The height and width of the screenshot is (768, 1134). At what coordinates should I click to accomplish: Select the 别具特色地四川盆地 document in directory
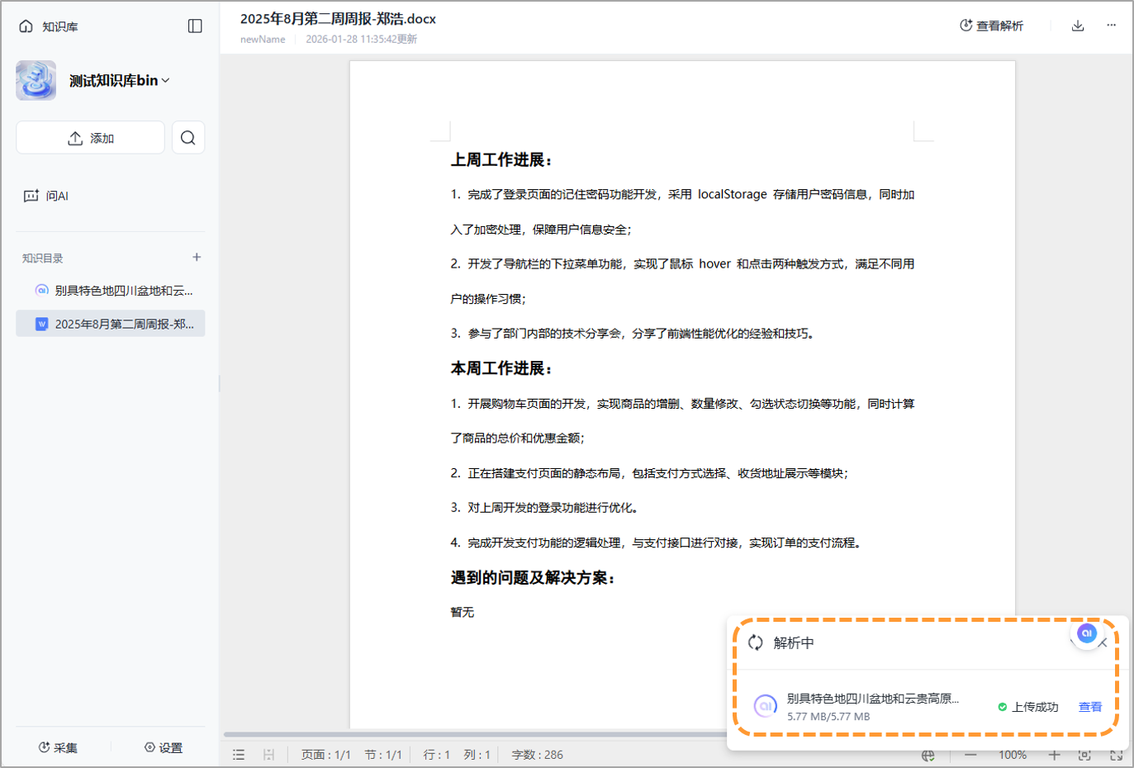pos(110,290)
